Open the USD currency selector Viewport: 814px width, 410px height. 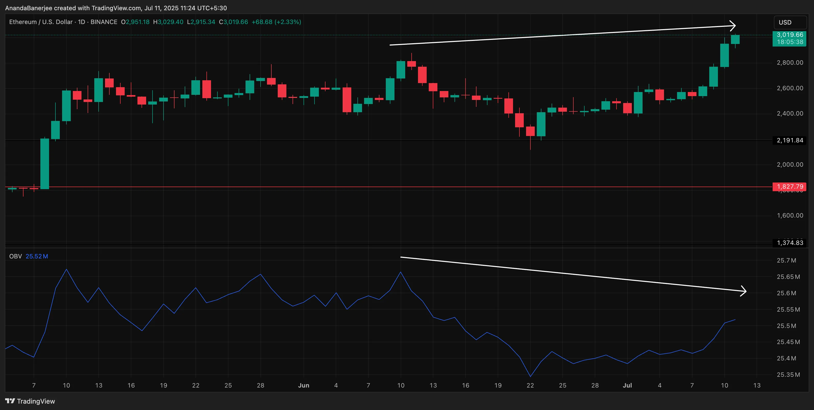[x=790, y=22]
